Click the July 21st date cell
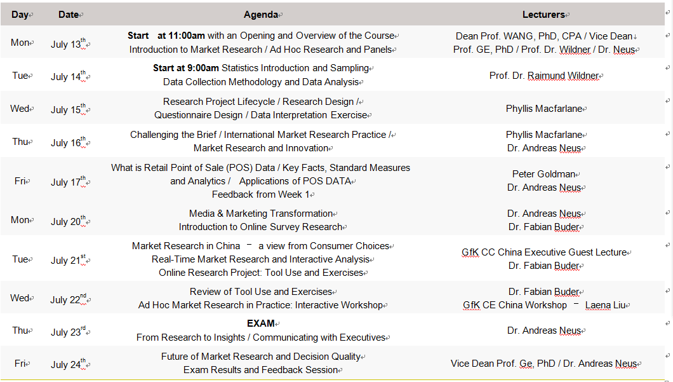 (x=69, y=259)
